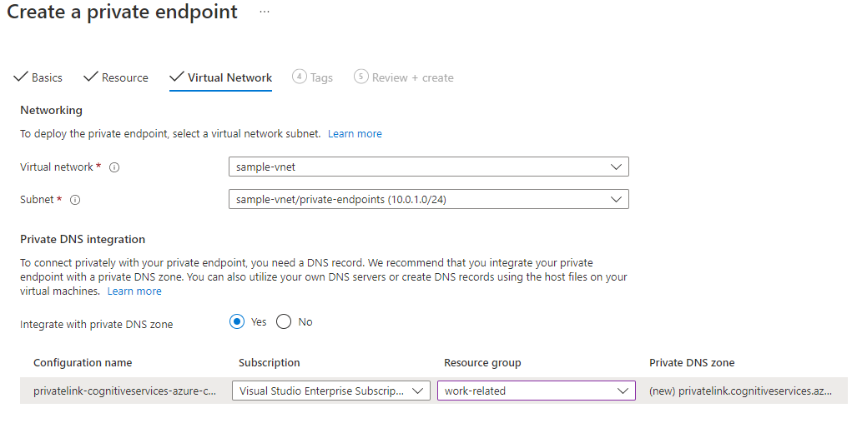Go to the Resource tab
The height and width of the screenshot is (423, 852).
click(x=124, y=77)
